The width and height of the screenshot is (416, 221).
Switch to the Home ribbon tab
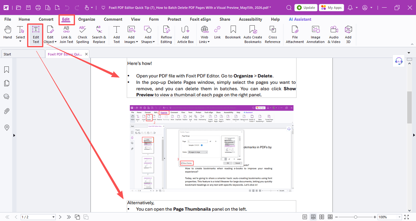[x=24, y=19]
